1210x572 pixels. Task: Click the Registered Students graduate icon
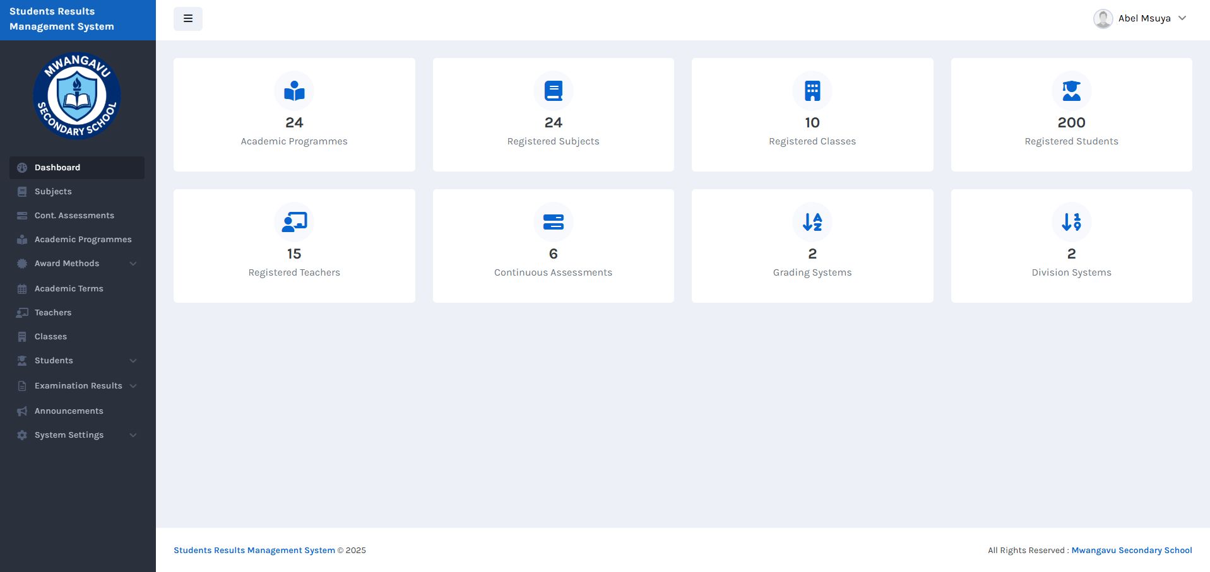tap(1071, 91)
